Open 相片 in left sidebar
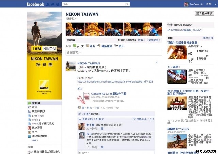The height and width of the screenshot is (154, 218). point(34,132)
